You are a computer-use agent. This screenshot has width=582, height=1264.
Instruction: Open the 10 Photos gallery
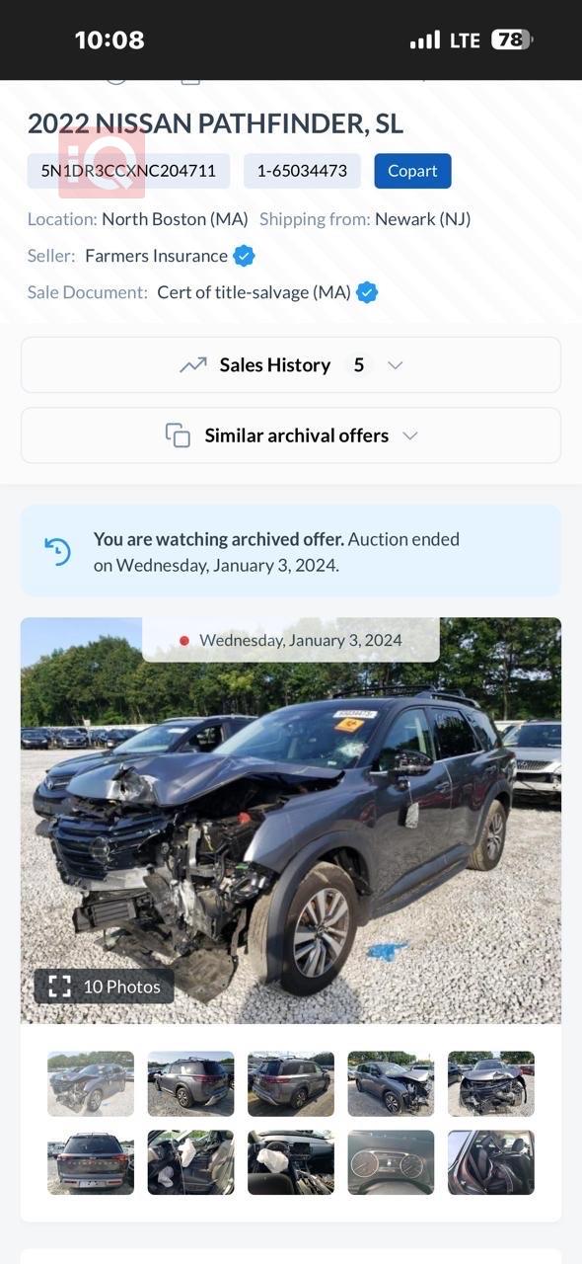(105, 986)
